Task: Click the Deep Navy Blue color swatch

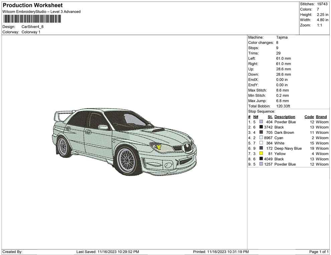Action: pyautogui.click(x=261, y=148)
